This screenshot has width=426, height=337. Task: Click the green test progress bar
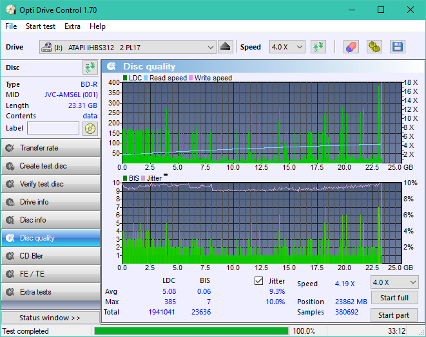tap(191, 331)
